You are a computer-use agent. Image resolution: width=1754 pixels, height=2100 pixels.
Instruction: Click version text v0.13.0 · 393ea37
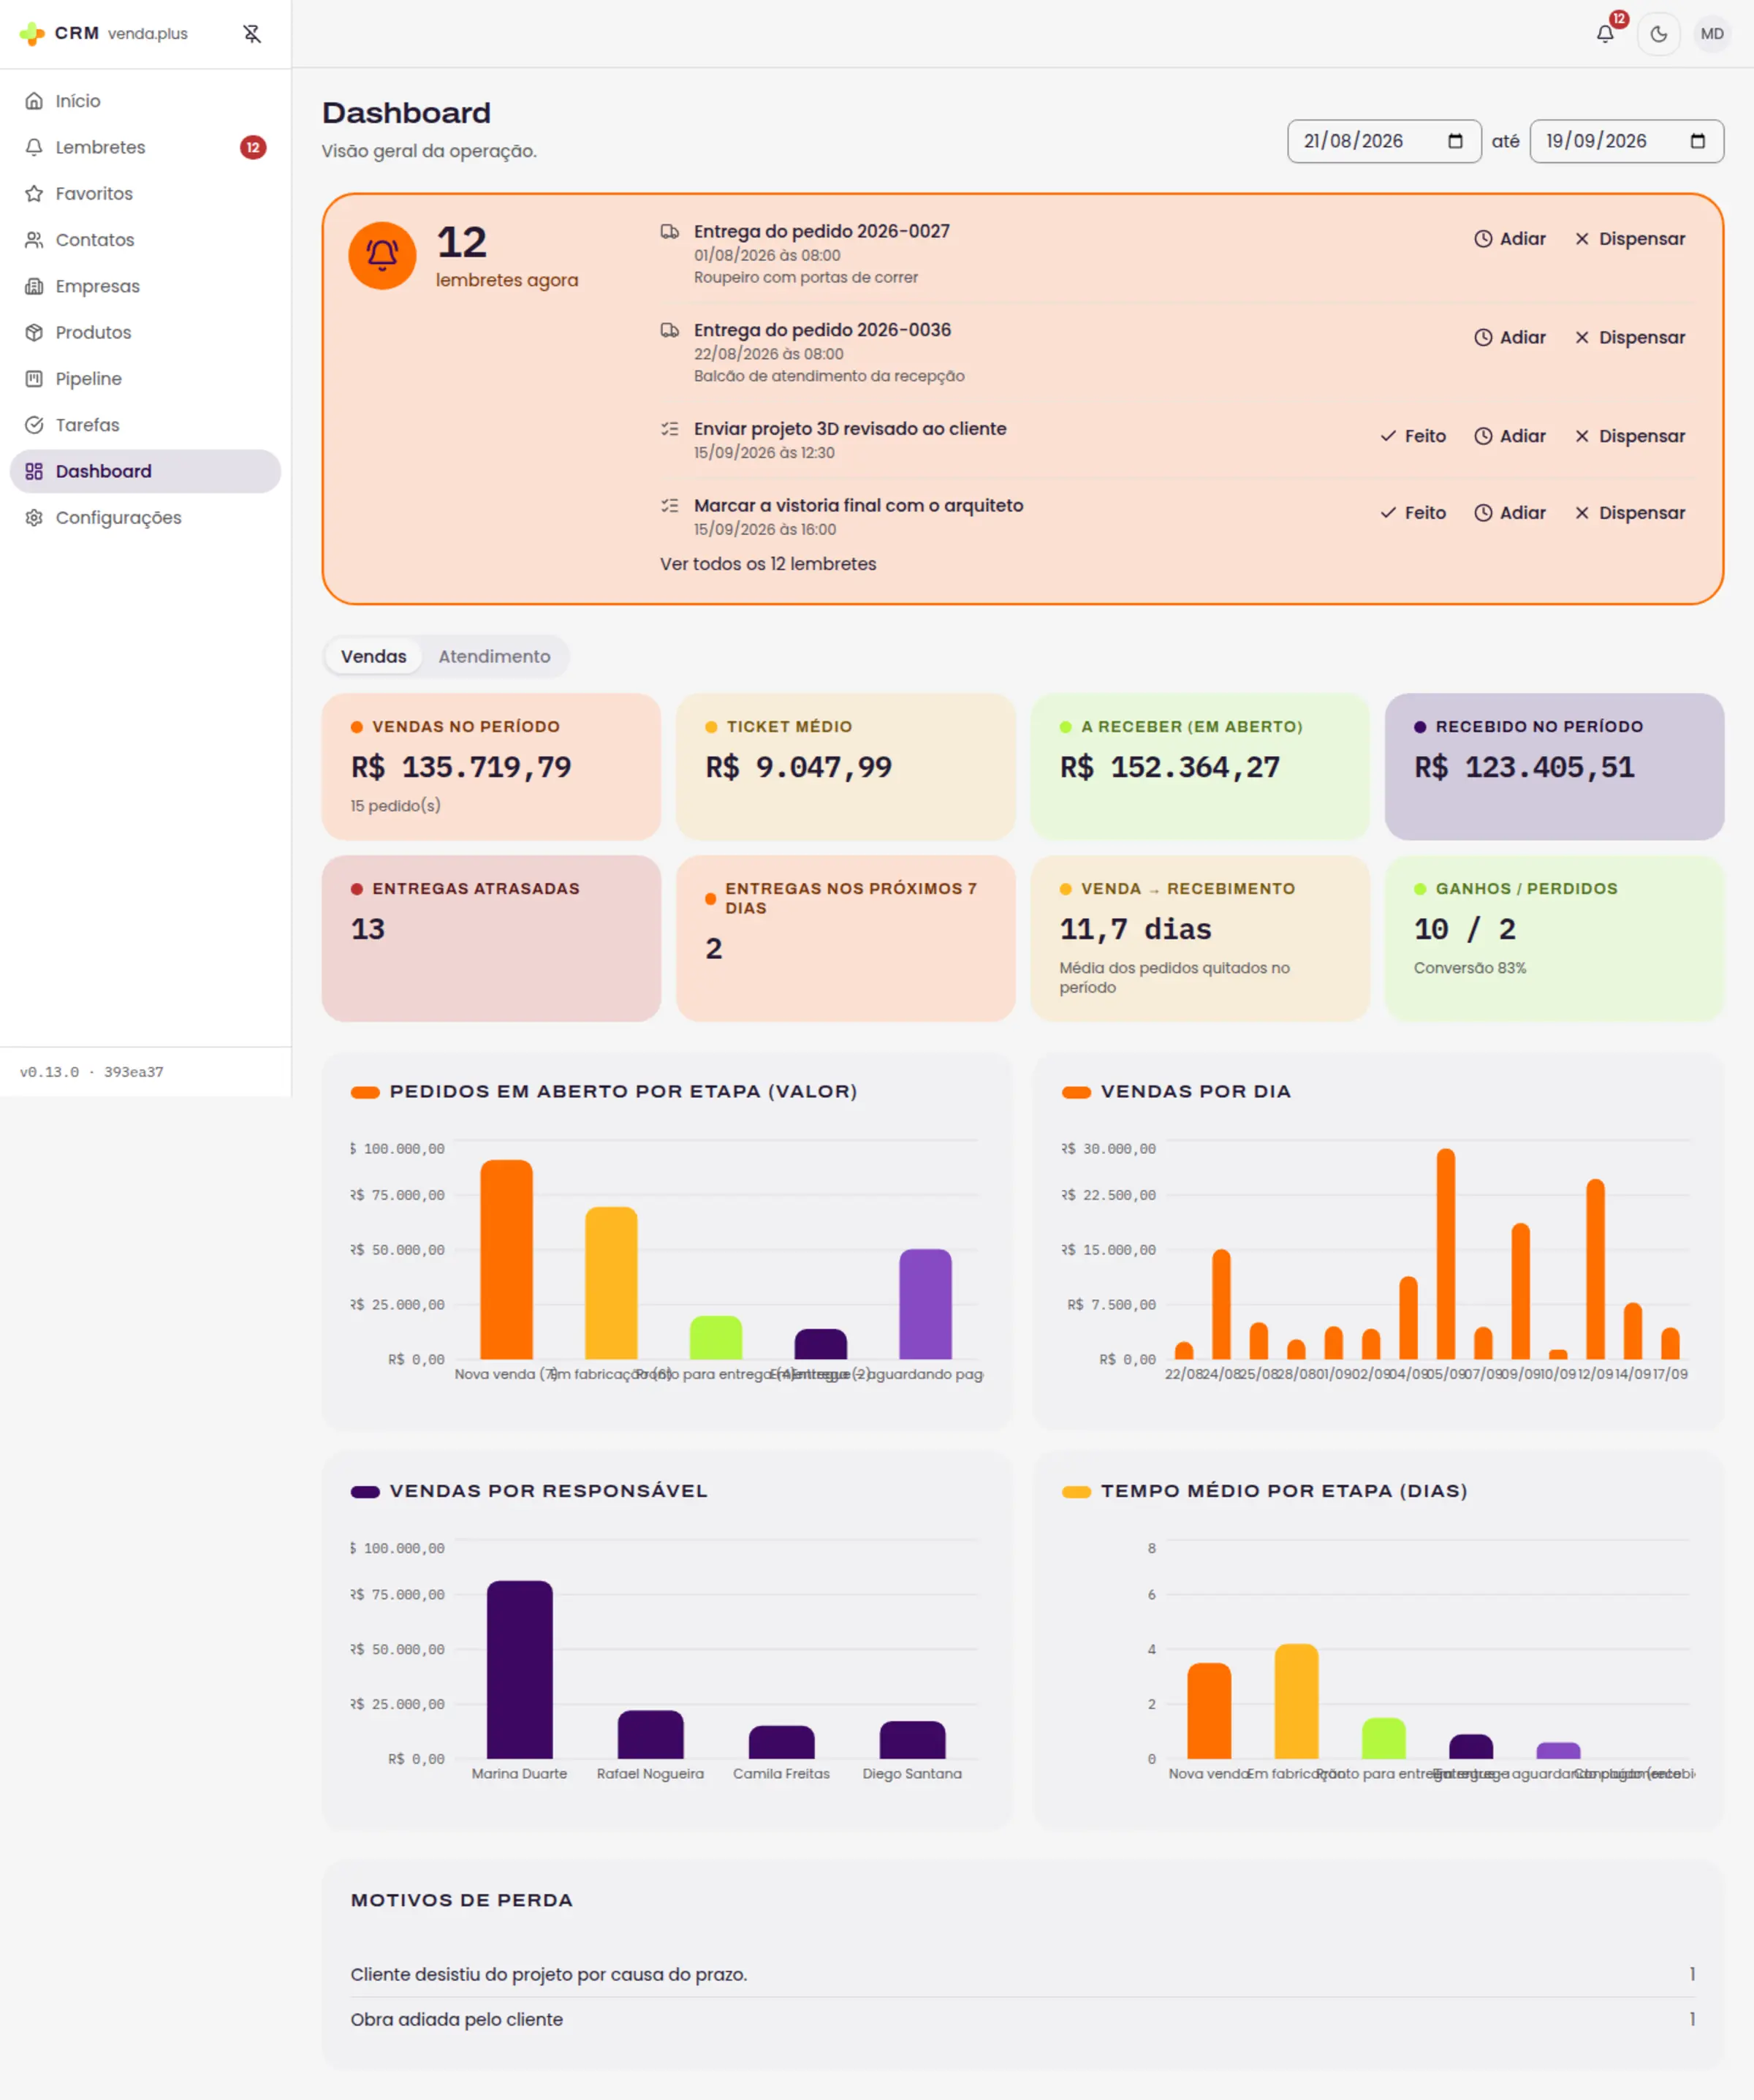(92, 1072)
